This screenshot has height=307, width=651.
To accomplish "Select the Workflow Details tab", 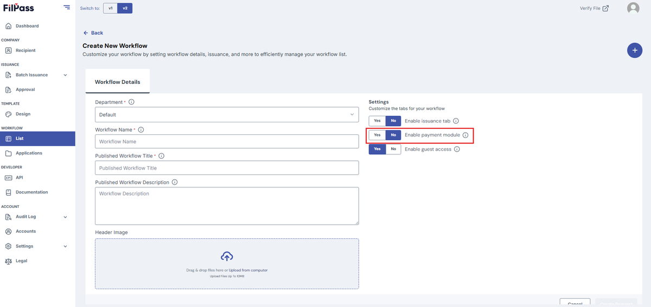I will tap(118, 82).
